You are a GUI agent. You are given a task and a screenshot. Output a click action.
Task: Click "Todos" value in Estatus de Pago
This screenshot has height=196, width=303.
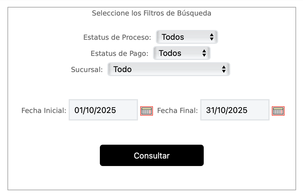click(170, 53)
